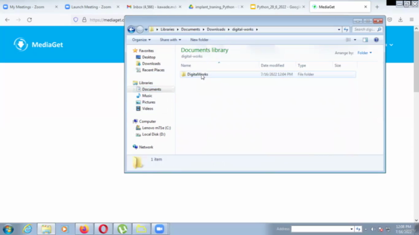Select Desktop in navigation pane

pyautogui.click(x=149, y=57)
